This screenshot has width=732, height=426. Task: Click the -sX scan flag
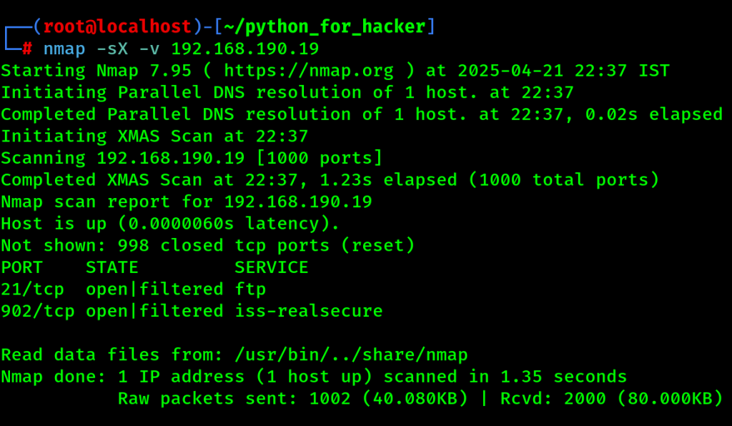(112, 49)
